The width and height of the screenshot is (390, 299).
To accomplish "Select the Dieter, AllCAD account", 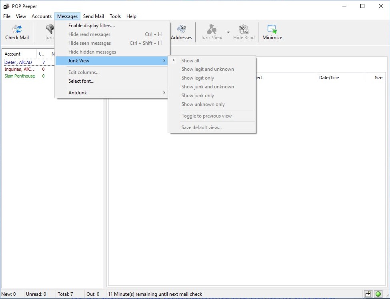I will click(18, 62).
